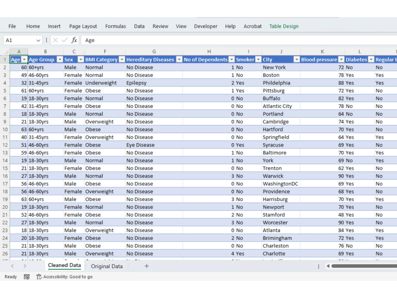
Task: Select cell containing WashingtonDC
Action: coord(281,184)
